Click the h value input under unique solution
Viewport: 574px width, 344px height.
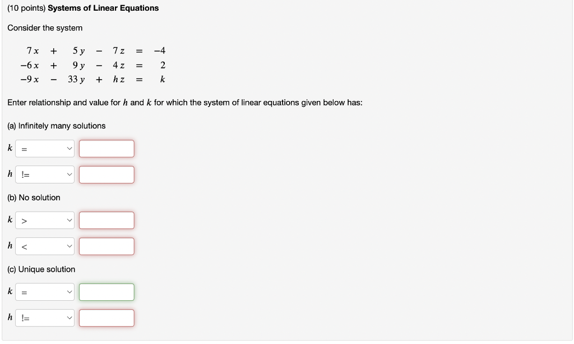click(x=107, y=318)
